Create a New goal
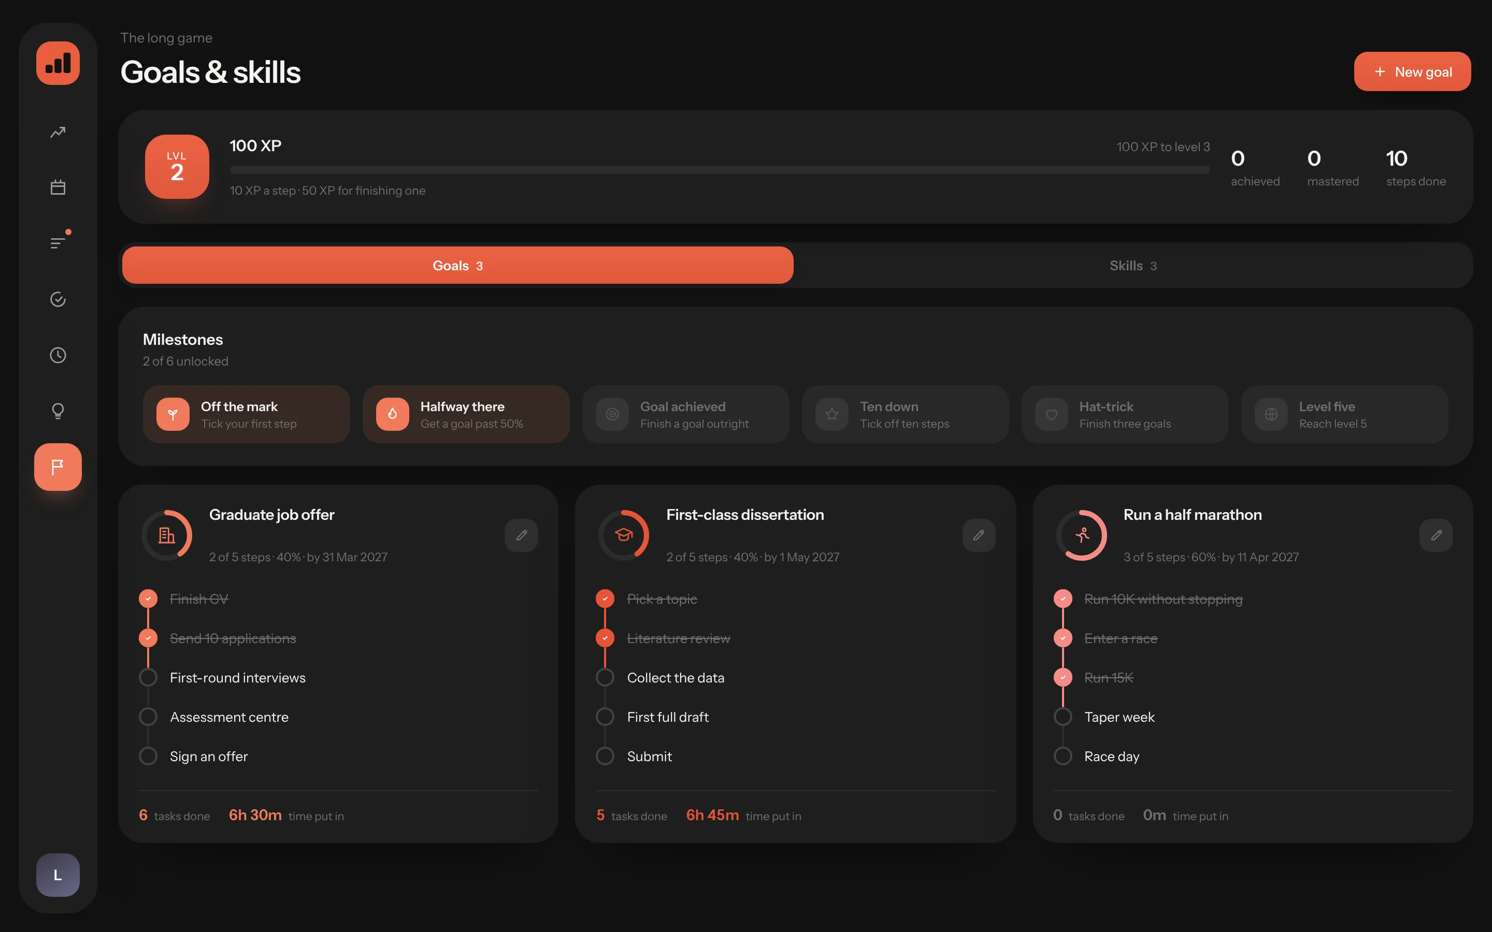Viewport: 1492px width, 932px height. 1412,71
